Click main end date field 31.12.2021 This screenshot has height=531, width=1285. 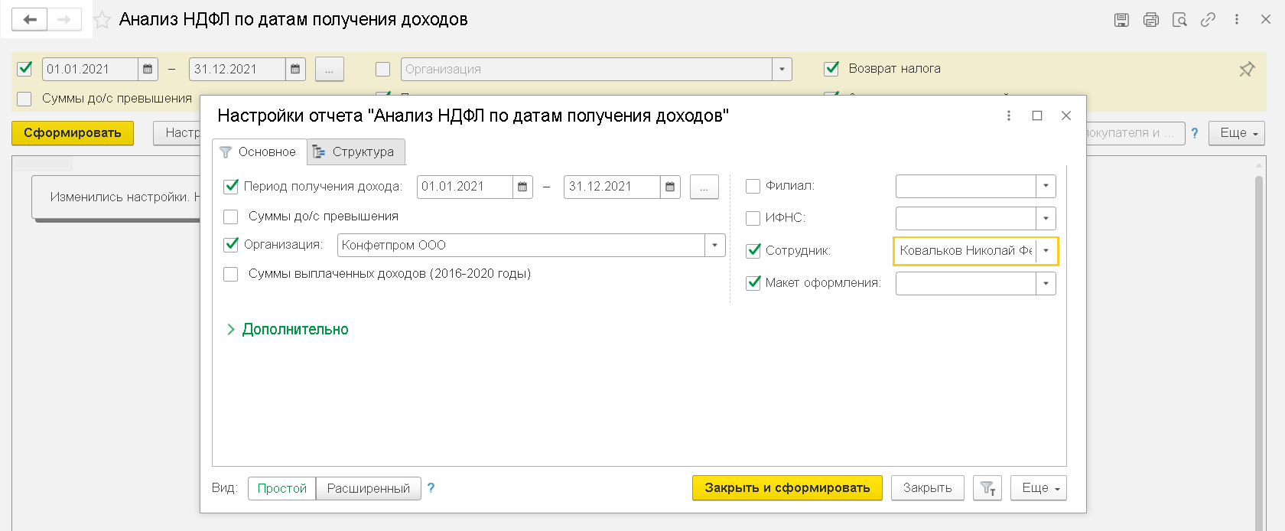[x=238, y=69]
